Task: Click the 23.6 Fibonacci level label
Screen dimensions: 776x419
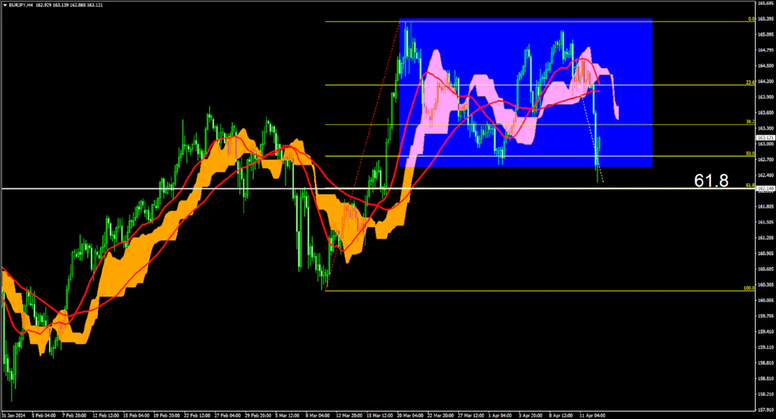Action: point(750,83)
